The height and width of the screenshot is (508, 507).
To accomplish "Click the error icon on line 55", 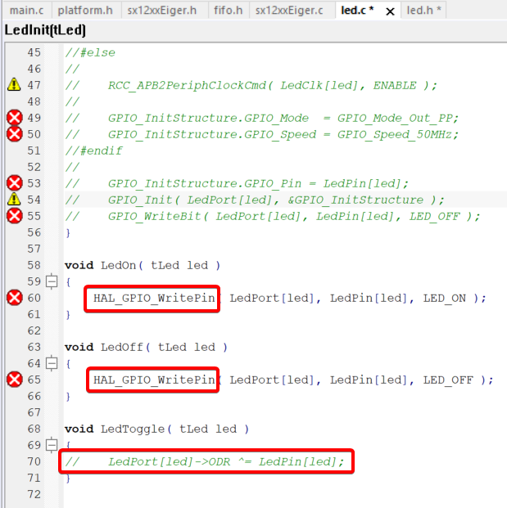I will (14, 216).
